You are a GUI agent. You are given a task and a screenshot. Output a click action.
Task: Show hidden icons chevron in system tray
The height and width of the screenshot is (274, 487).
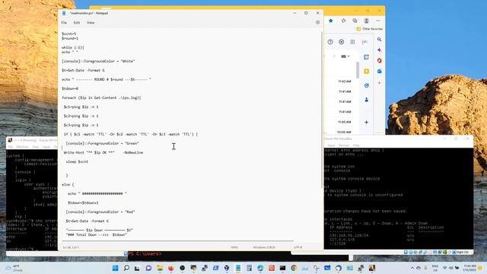coord(412,268)
